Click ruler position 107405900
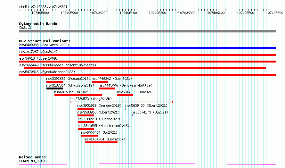 [69, 13]
